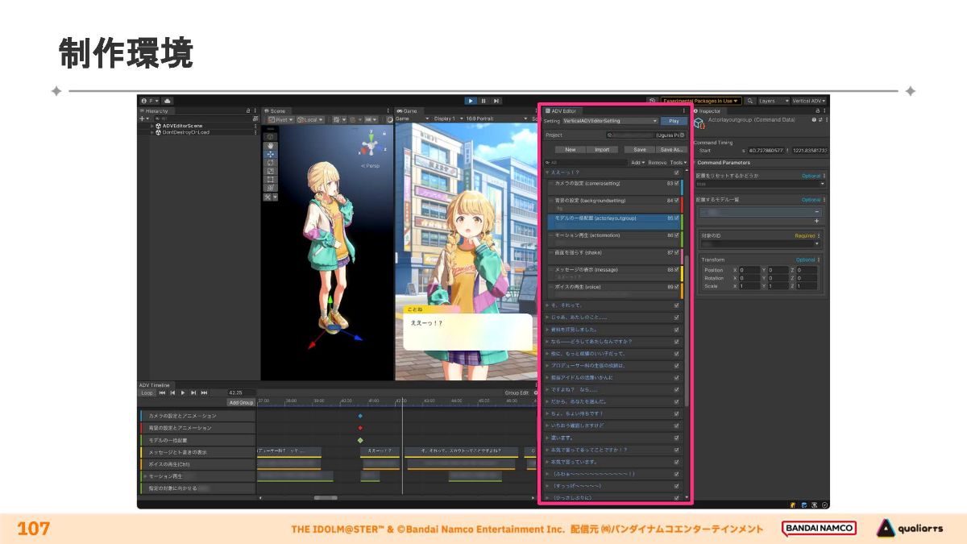The image size is (967, 544).
Task: Toggle checkbox for backgroundsetting command 84
Action: point(676,201)
